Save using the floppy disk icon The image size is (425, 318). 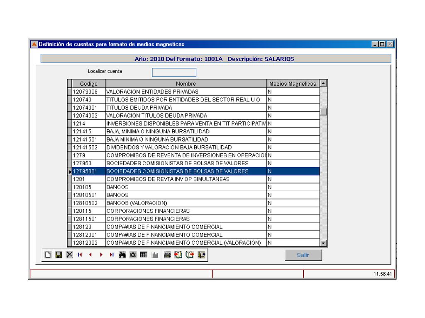[59, 255]
